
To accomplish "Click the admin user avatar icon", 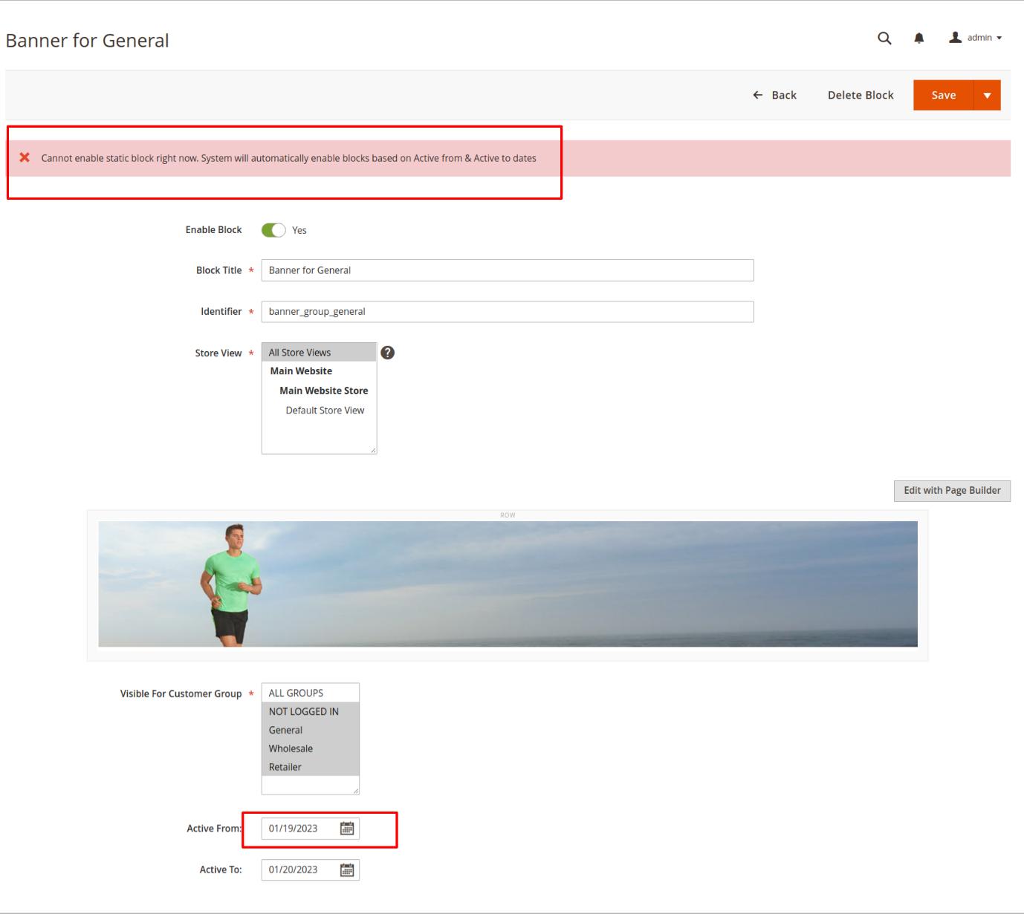I will (x=956, y=37).
